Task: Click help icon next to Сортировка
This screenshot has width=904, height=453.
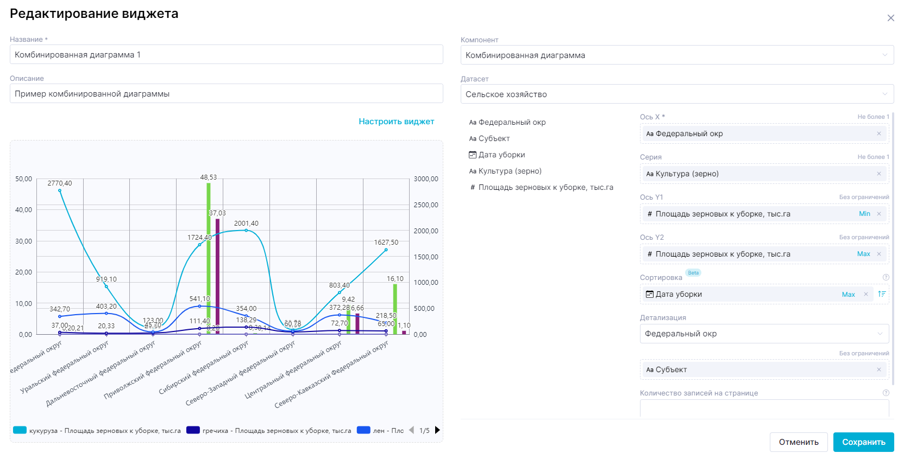Action: tap(886, 277)
